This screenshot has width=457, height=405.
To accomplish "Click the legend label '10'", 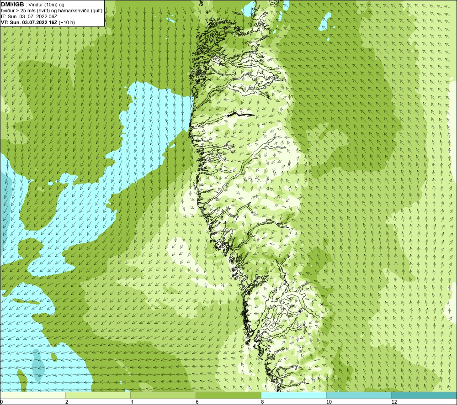I will point(329,402).
